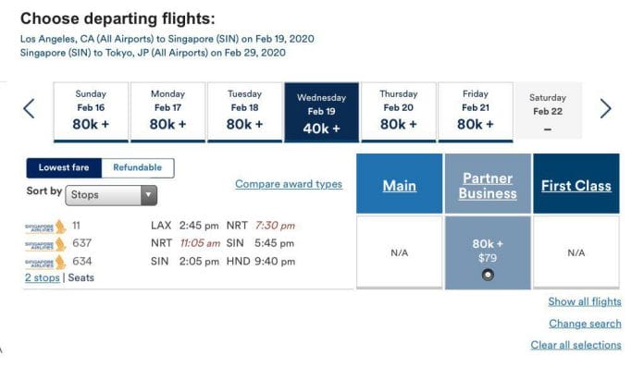Go to previous week with left arrow

pos(30,109)
